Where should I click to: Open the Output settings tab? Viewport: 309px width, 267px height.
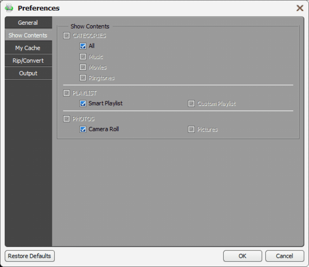(28, 73)
